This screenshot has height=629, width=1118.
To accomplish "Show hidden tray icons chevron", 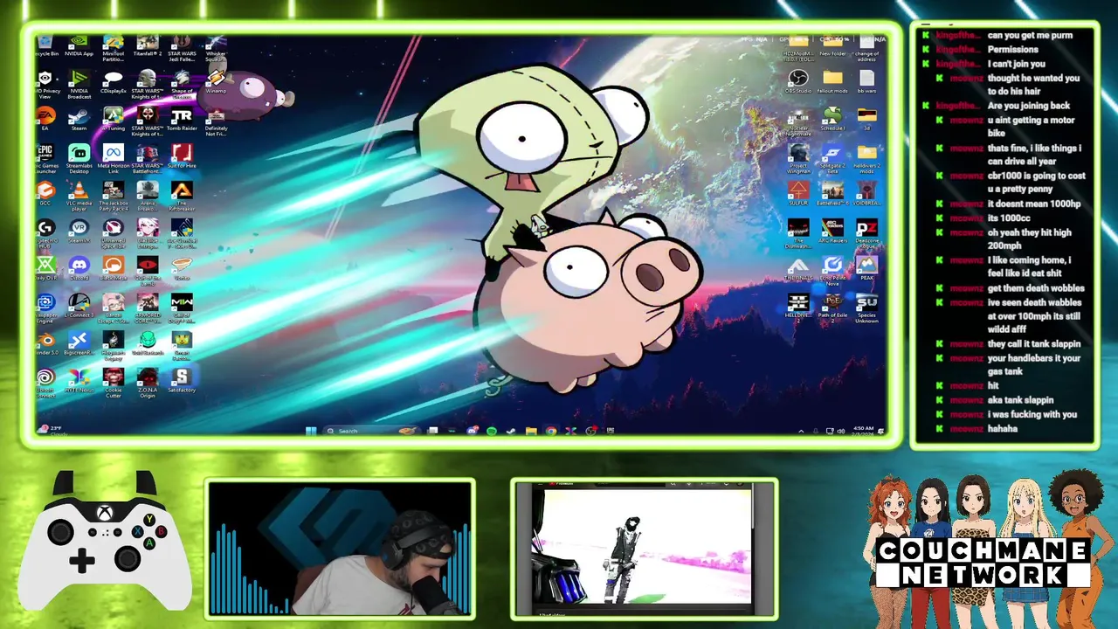I will [x=801, y=431].
